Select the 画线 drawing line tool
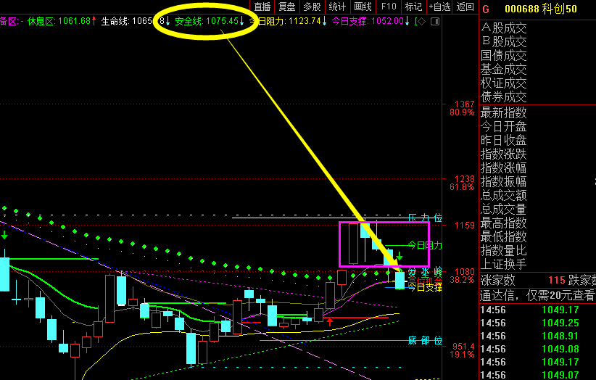Screen dimensions: 596x380 click(x=363, y=7)
